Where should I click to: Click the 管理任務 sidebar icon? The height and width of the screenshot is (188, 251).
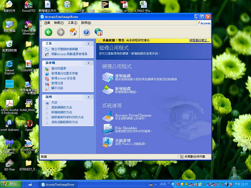[47, 84]
